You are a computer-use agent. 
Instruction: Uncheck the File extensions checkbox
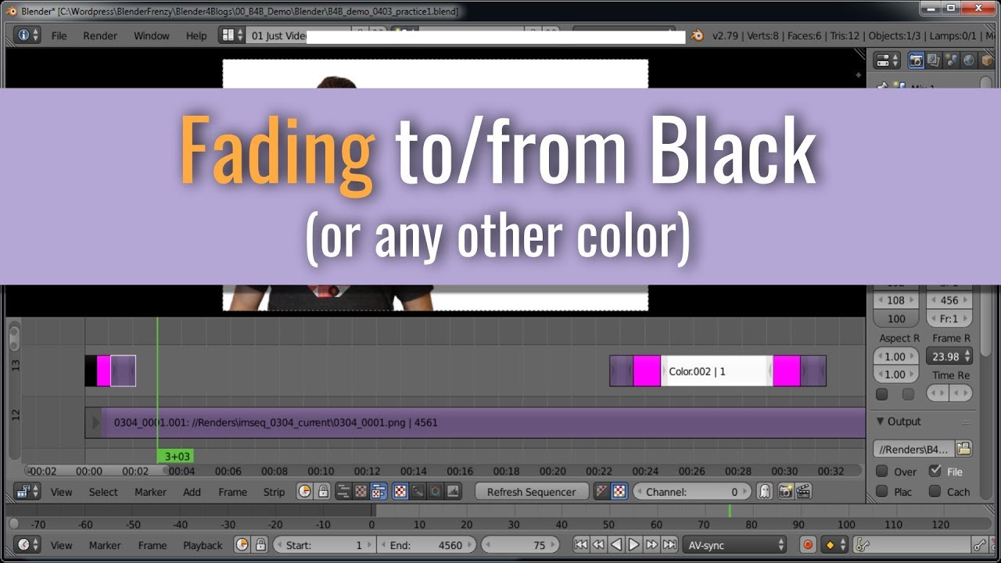[x=935, y=471]
